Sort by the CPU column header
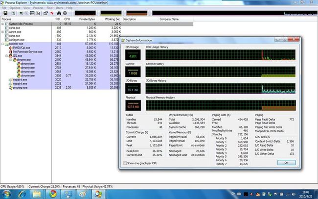 [x=67, y=19]
